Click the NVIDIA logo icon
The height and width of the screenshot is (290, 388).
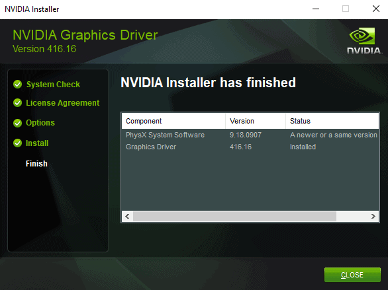364,41
